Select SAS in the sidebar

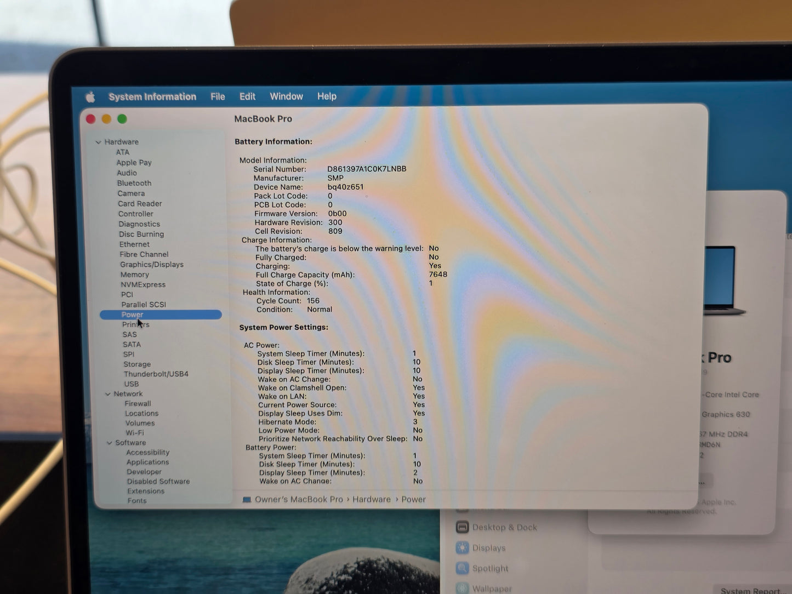click(130, 334)
